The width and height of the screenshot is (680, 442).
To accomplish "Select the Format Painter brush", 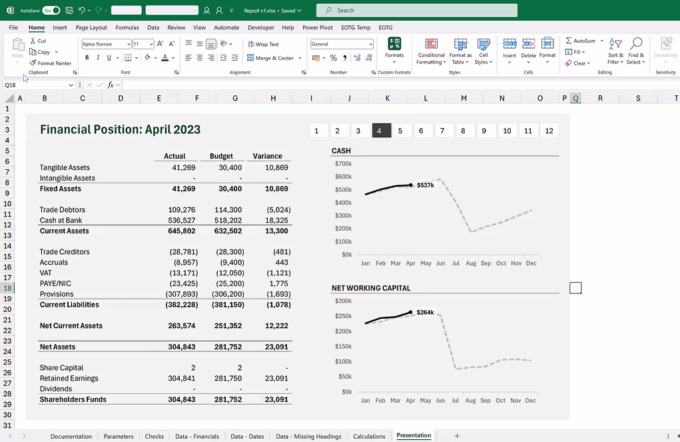I will (33, 63).
